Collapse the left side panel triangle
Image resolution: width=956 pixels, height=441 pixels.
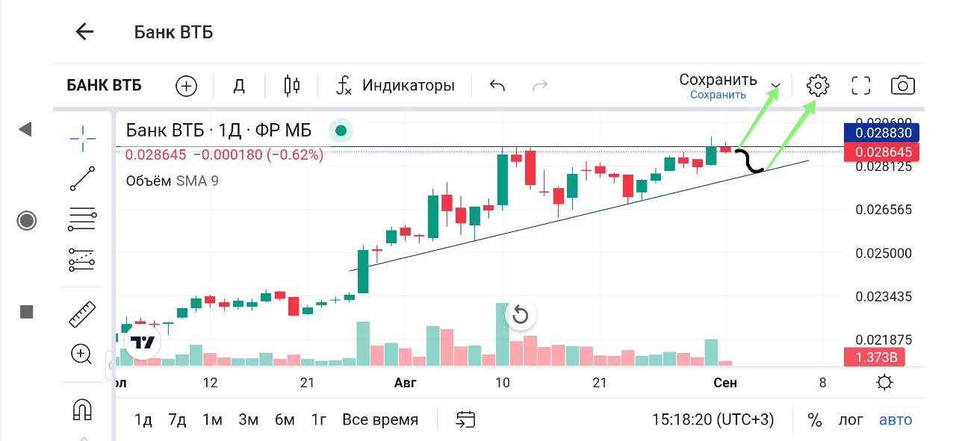25,130
